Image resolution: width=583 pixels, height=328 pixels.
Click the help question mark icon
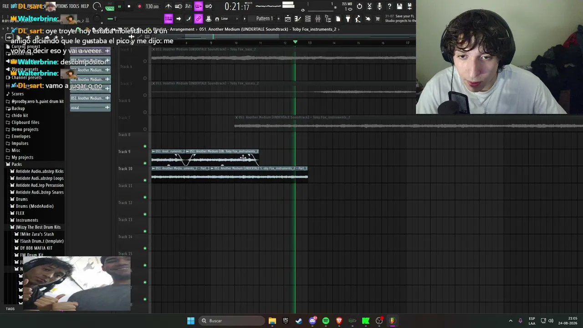click(389, 6)
